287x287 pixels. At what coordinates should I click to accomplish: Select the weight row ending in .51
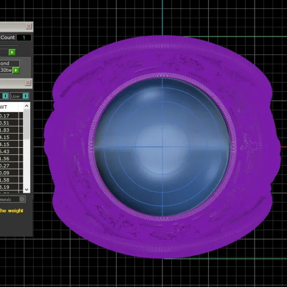(11, 123)
